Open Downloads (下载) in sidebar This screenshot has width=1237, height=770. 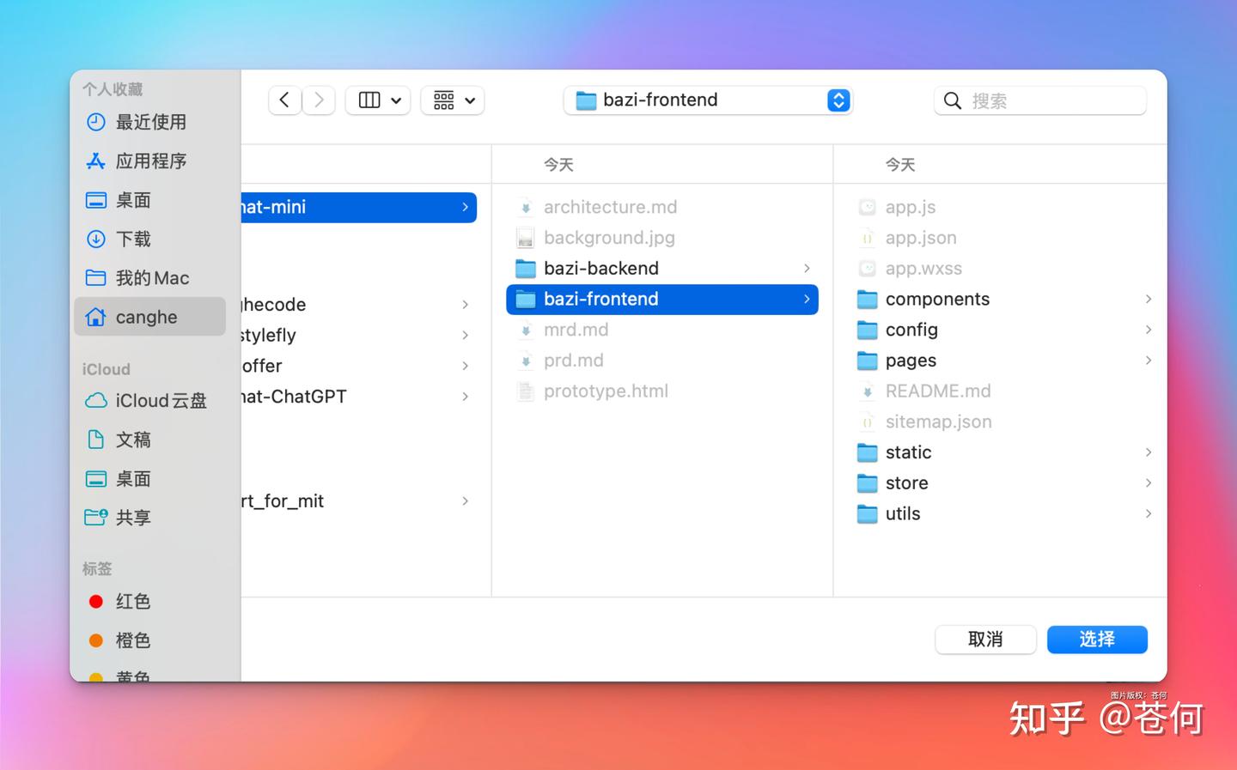[x=133, y=239]
